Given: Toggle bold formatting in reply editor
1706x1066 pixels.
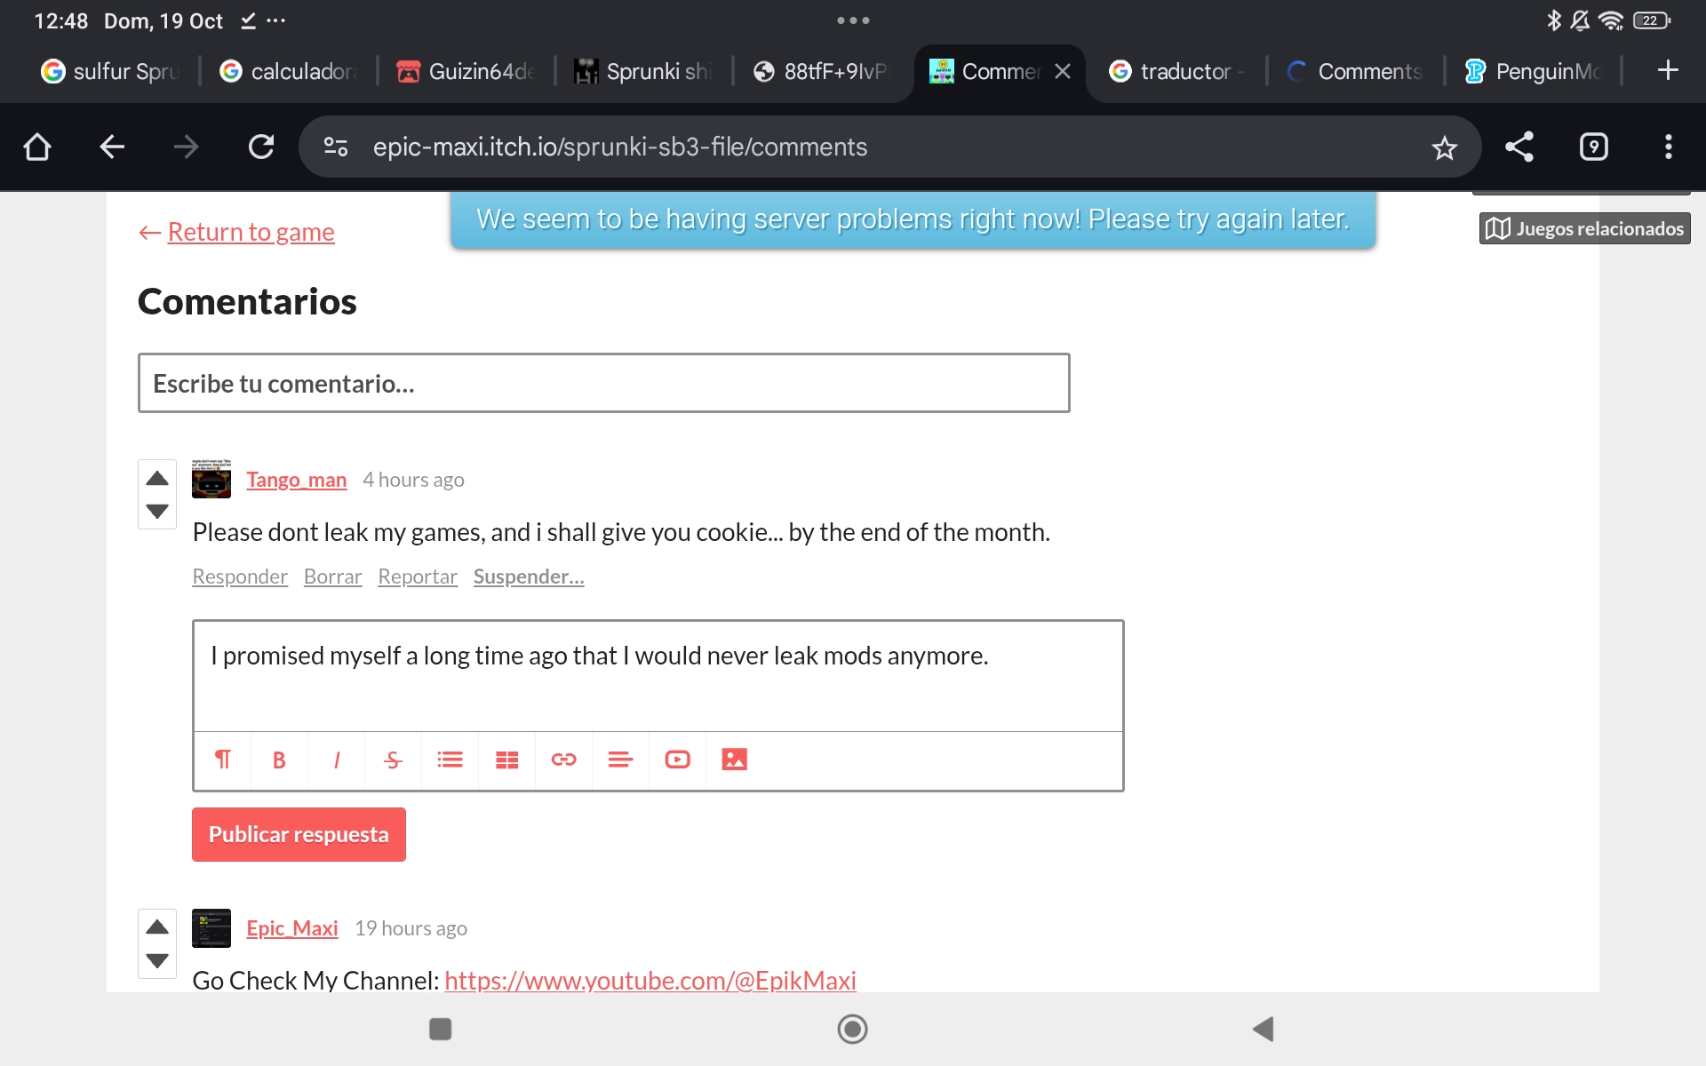Looking at the screenshot, I should pyautogui.click(x=279, y=760).
